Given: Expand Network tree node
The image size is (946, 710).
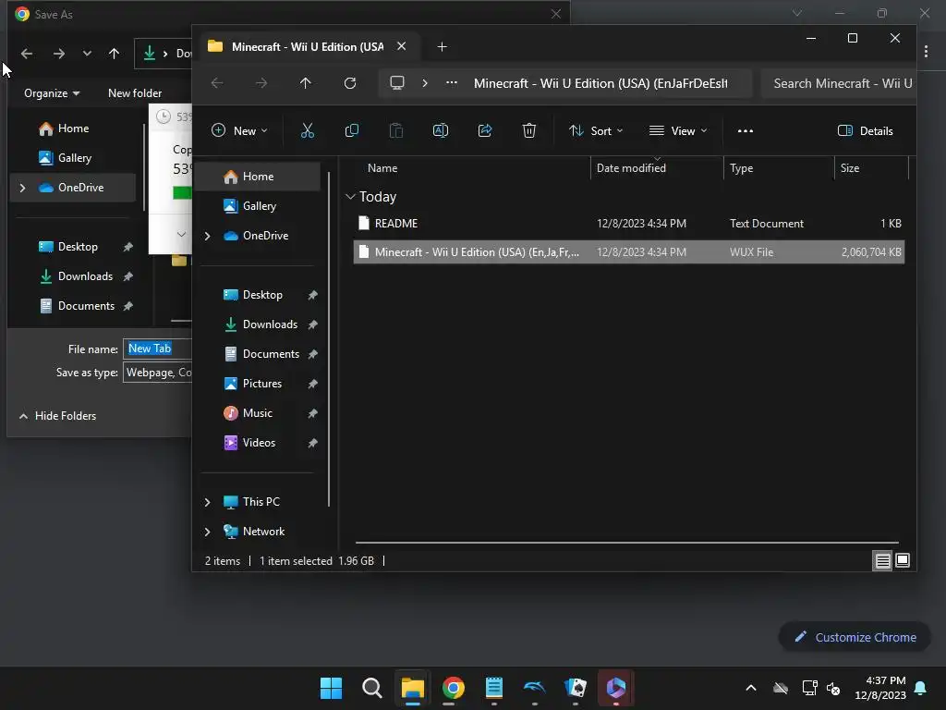Looking at the screenshot, I should (x=208, y=532).
